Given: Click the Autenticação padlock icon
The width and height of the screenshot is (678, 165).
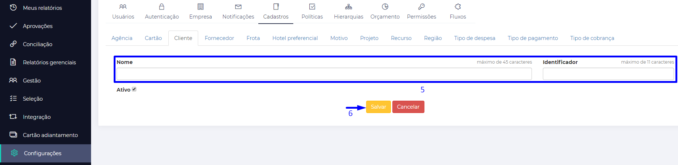Looking at the screenshot, I should [162, 7].
